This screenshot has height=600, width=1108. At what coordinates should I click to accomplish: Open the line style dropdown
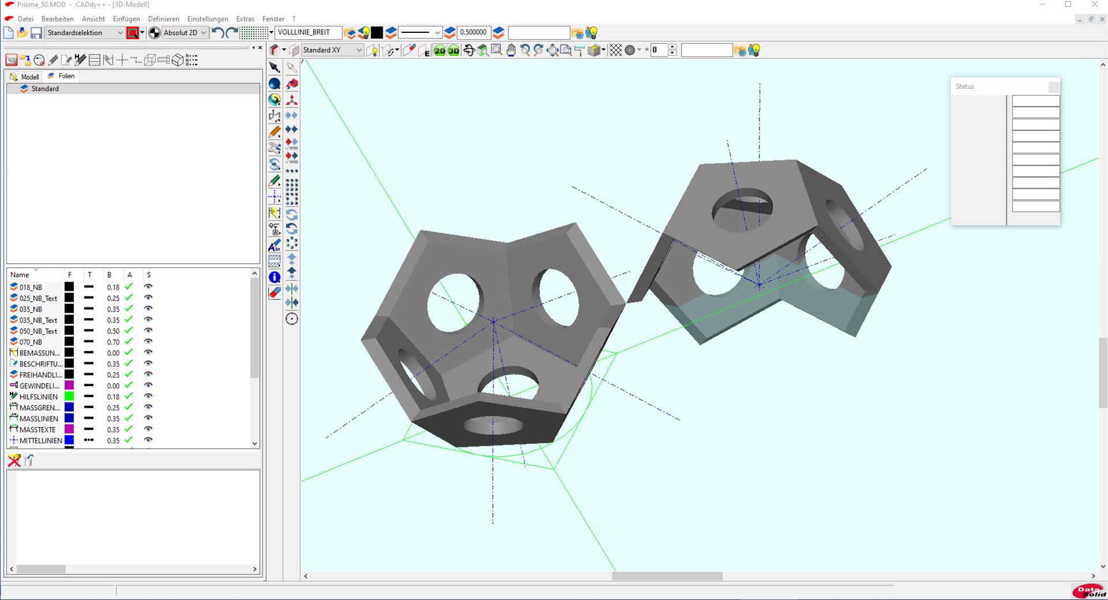click(420, 32)
